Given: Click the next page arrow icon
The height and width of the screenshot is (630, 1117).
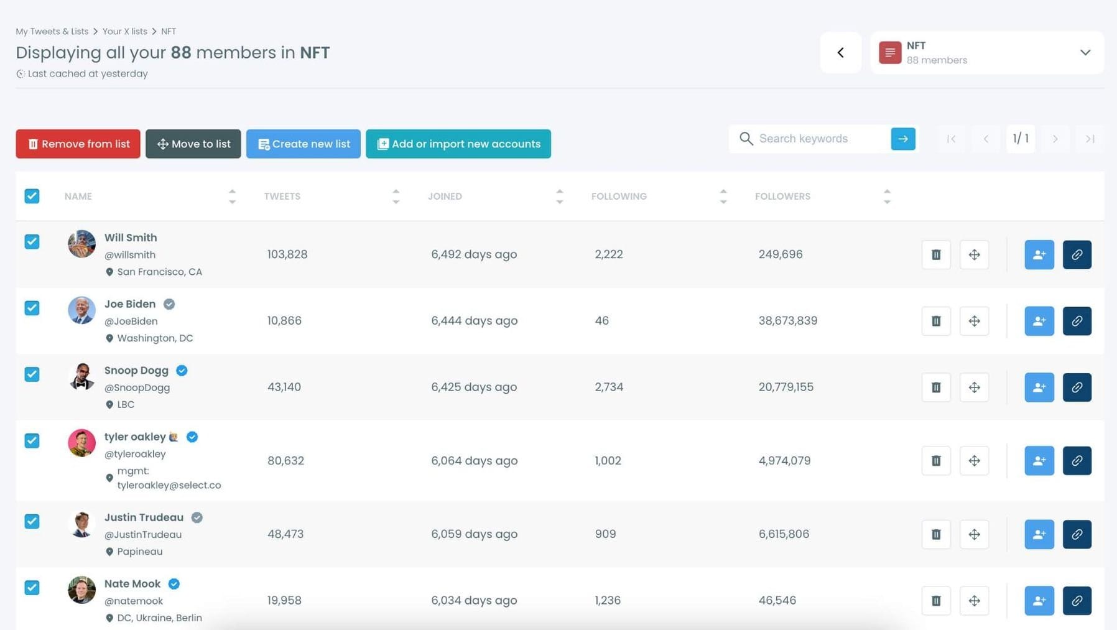Looking at the screenshot, I should pyautogui.click(x=1055, y=139).
